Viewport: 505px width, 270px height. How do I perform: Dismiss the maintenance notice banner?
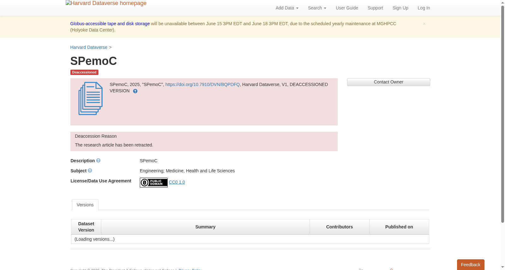(x=424, y=24)
